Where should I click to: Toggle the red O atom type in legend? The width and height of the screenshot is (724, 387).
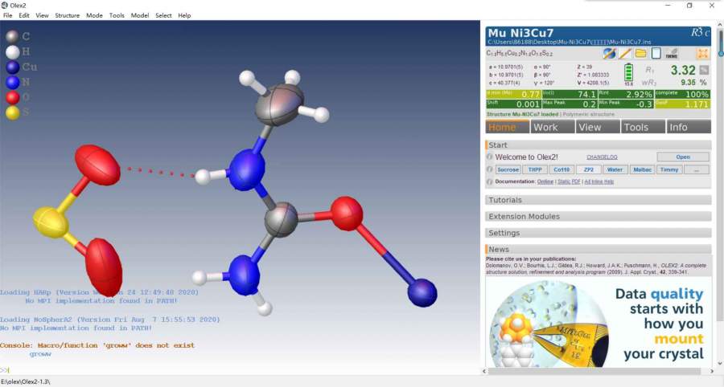pyautogui.click(x=11, y=97)
